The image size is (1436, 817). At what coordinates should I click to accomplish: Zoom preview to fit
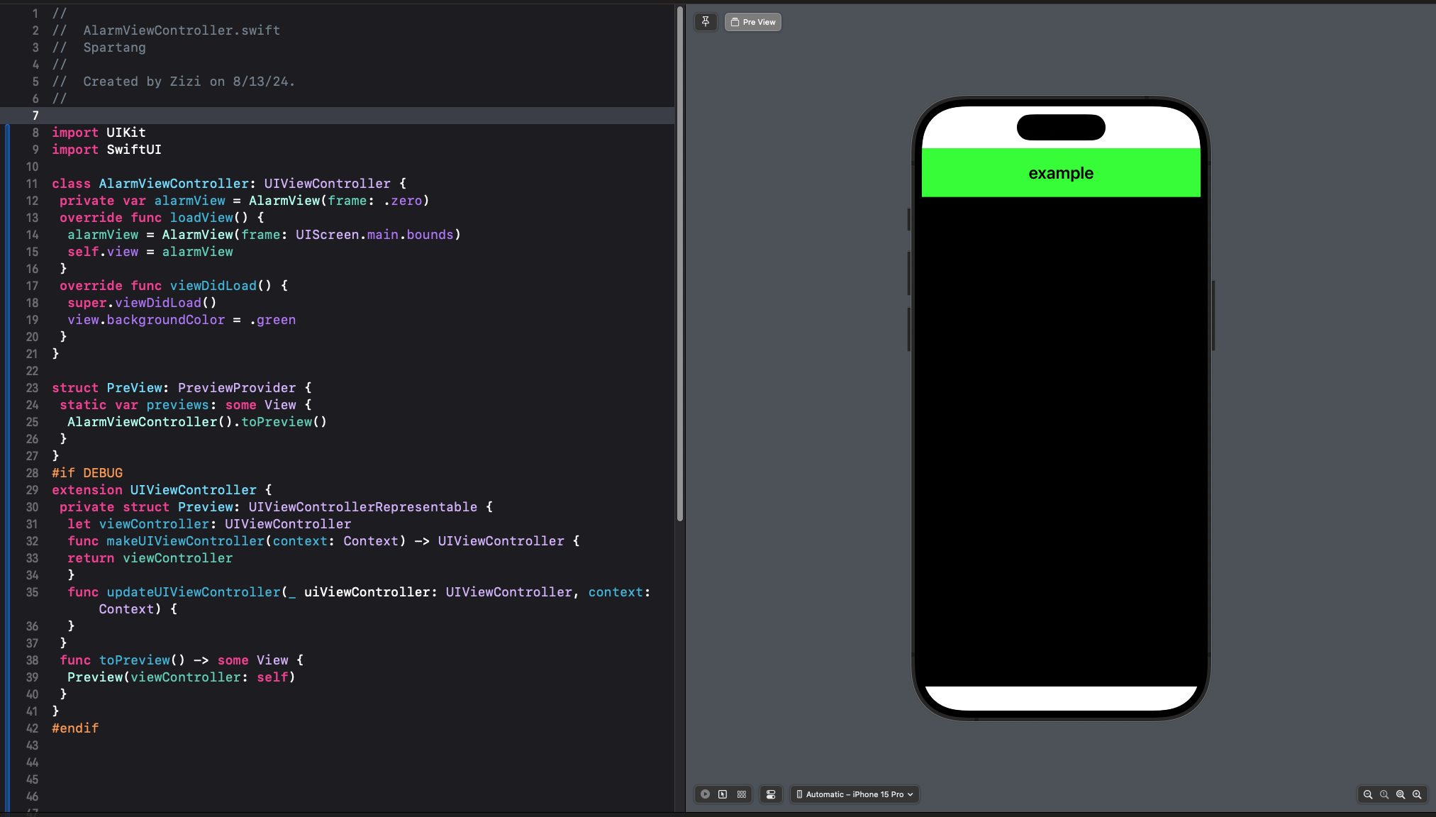tap(1401, 794)
